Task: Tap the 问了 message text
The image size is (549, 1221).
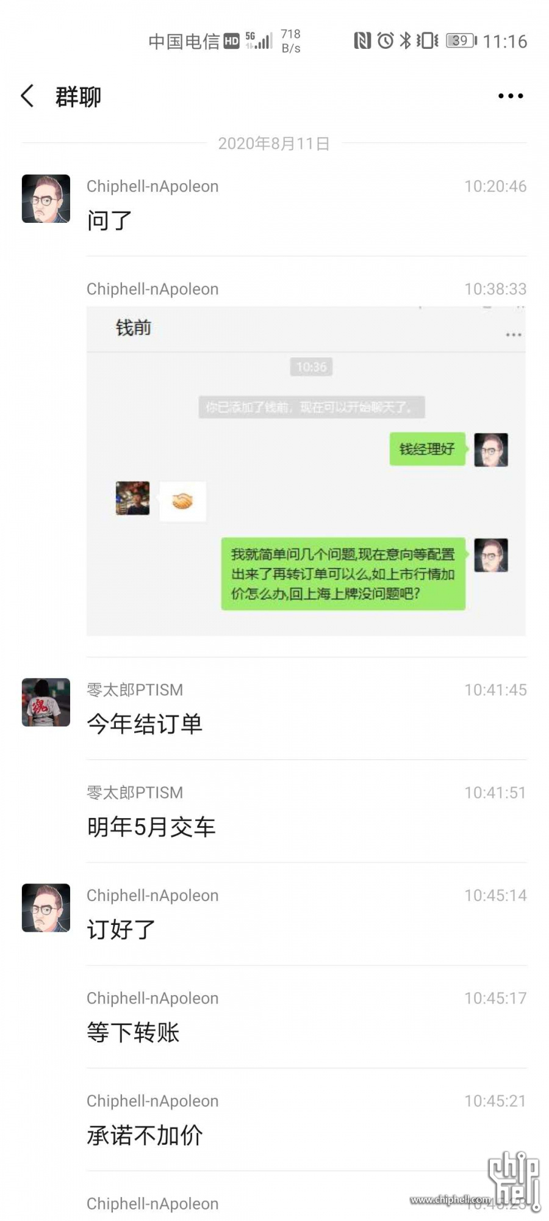Action: (109, 220)
